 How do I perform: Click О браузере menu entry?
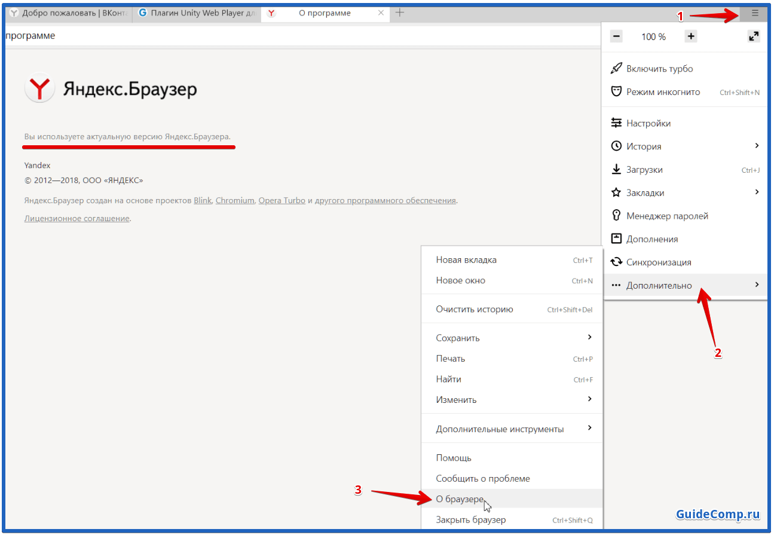[x=512, y=499]
